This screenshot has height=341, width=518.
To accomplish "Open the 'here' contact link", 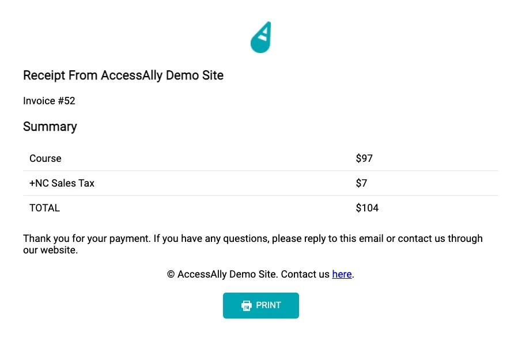I will 342,274.
